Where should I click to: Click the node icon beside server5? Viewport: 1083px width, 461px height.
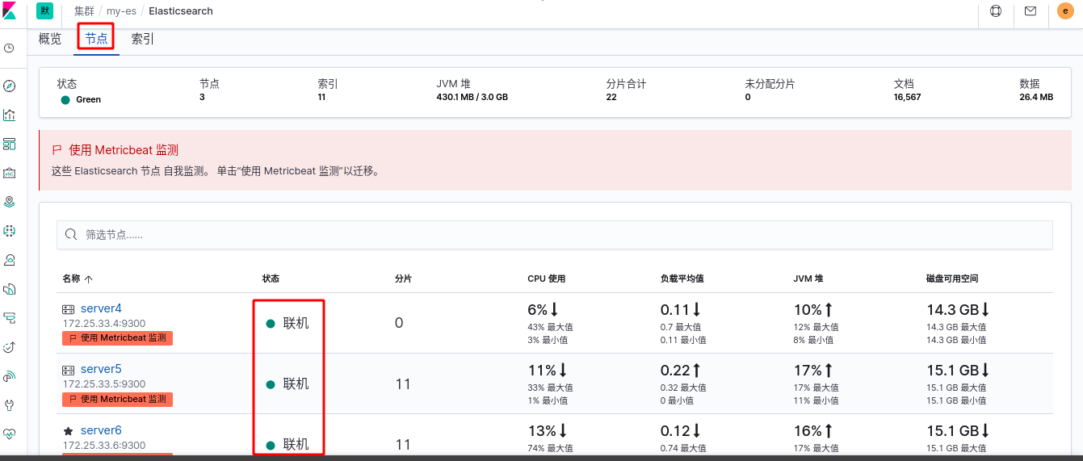(69, 370)
